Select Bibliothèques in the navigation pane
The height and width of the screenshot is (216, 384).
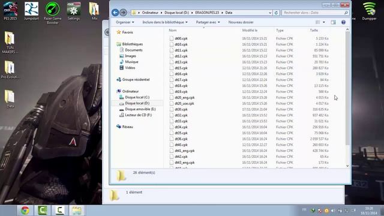[130, 44]
